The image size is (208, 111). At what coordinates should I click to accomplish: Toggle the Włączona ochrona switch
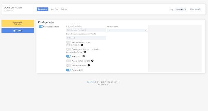tap(41, 27)
